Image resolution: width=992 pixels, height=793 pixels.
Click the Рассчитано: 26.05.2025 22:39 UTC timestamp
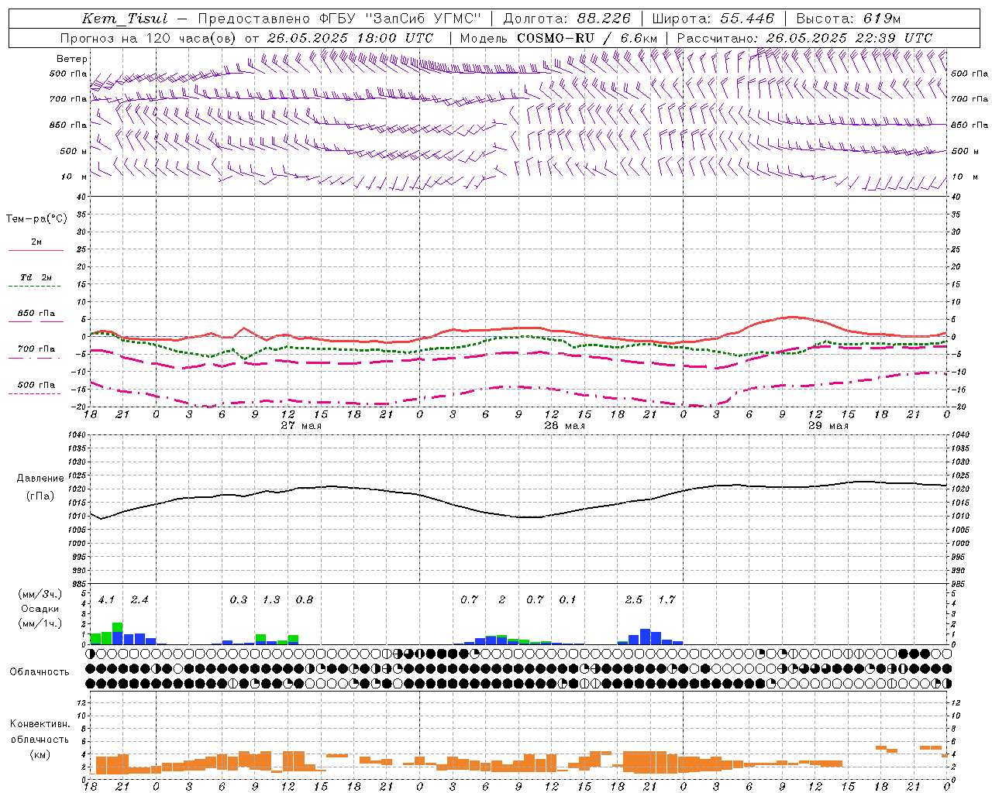pyautogui.click(x=804, y=38)
